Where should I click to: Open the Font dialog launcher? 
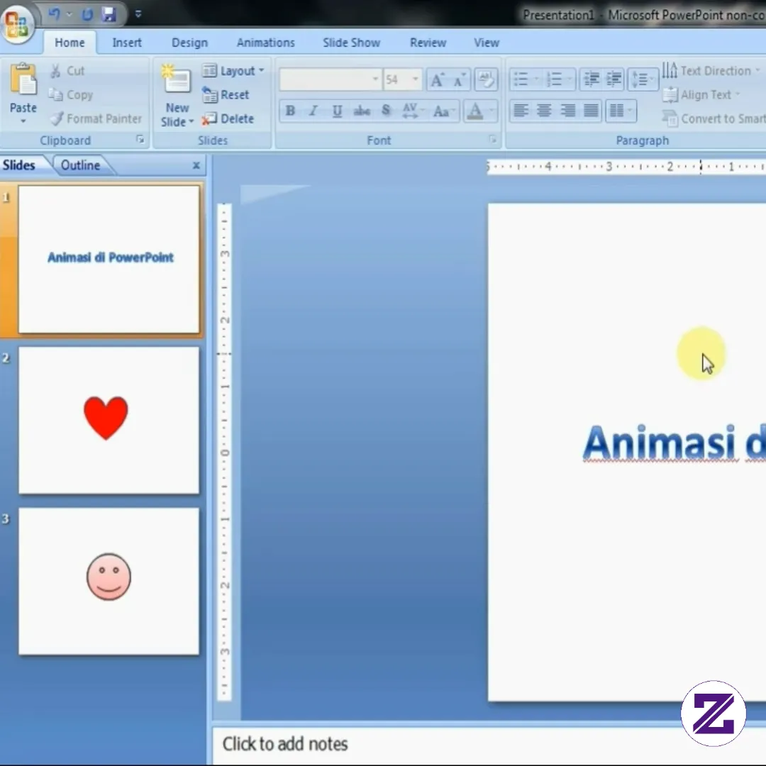click(494, 140)
